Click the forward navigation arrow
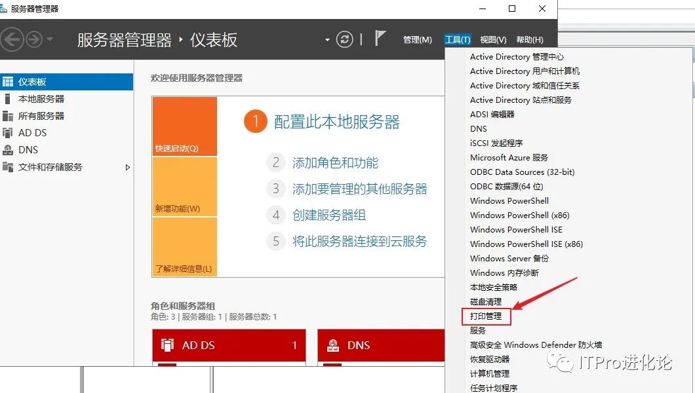Image resolution: width=695 pixels, height=393 pixels. click(34, 40)
